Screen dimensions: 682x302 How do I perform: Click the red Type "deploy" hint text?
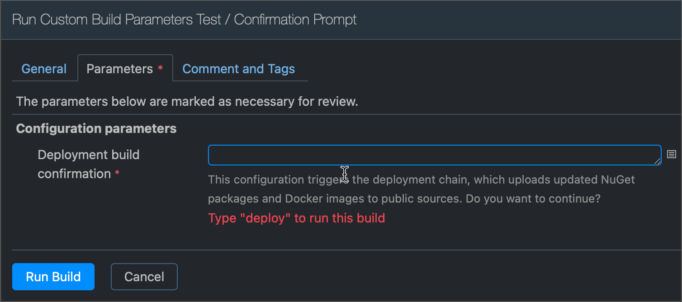297,218
